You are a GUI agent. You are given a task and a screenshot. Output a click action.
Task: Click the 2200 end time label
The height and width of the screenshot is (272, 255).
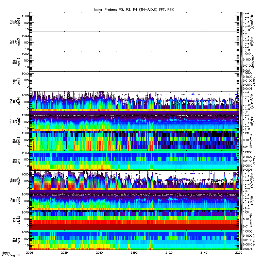click(x=239, y=253)
